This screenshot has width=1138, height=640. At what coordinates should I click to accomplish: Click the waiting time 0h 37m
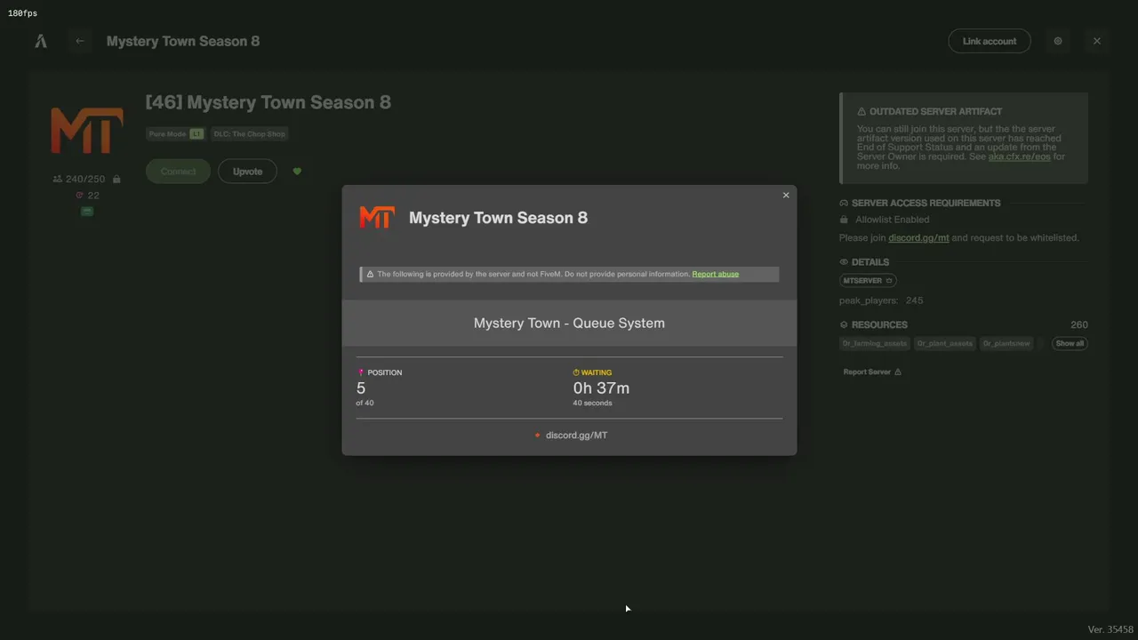[x=601, y=388]
